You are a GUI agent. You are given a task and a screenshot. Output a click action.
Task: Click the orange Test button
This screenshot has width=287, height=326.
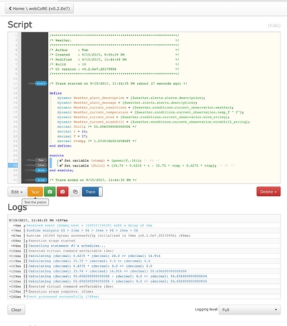[35, 192]
